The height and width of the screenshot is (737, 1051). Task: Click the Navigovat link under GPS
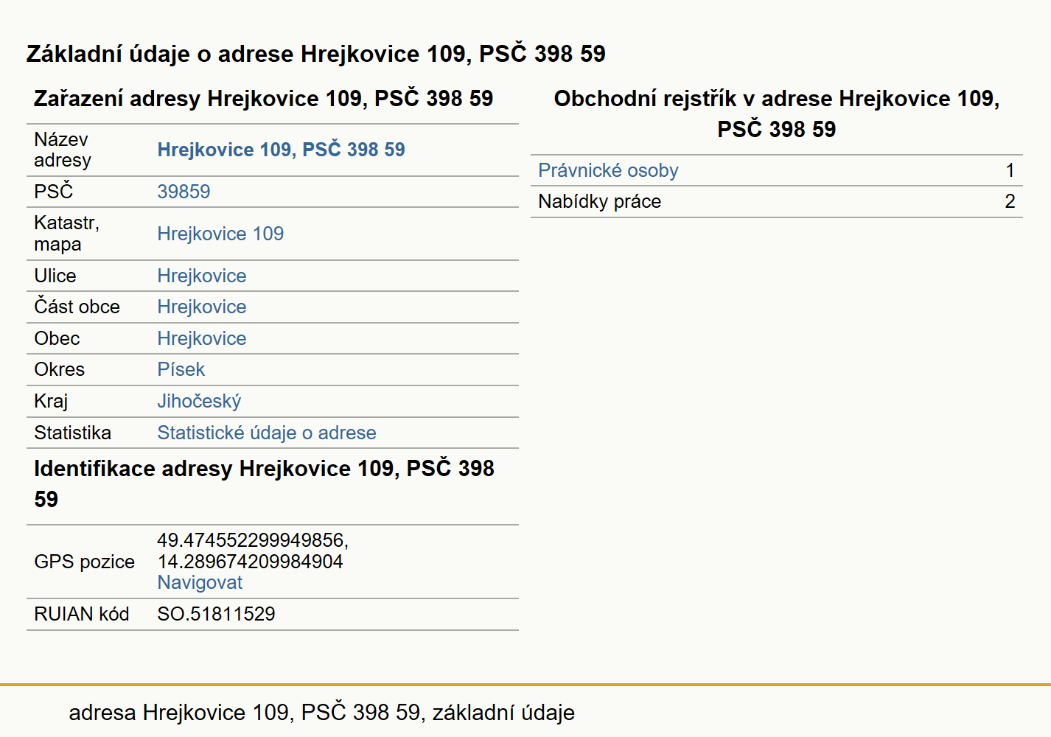pos(200,582)
